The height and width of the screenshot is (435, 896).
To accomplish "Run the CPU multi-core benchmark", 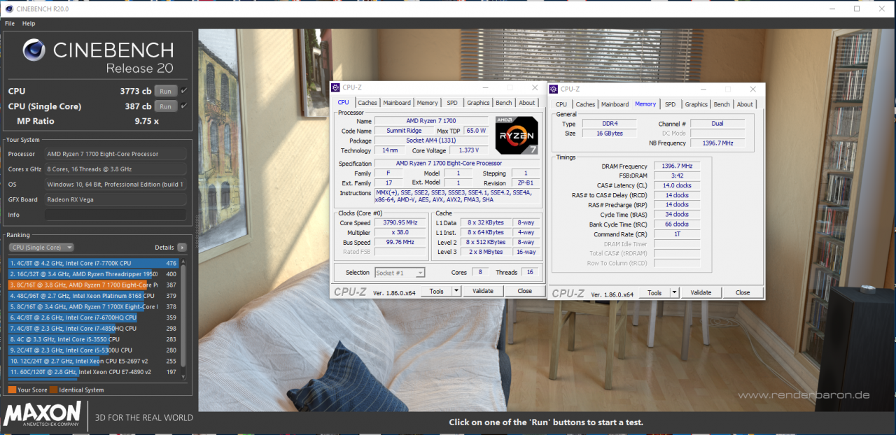I will click(x=165, y=91).
